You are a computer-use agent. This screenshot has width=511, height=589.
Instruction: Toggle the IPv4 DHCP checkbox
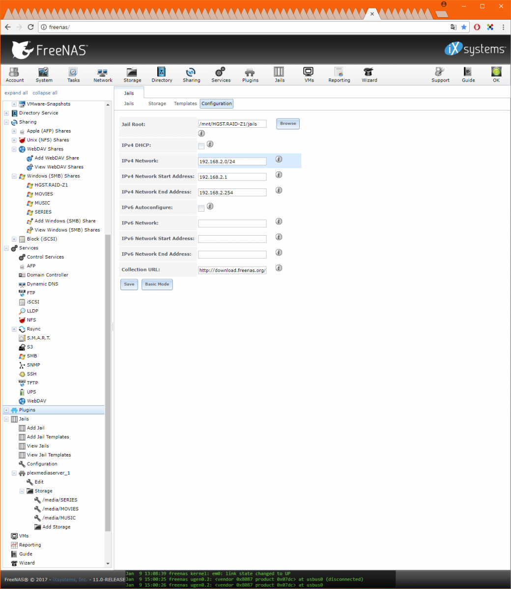pyautogui.click(x=201, y=146)
